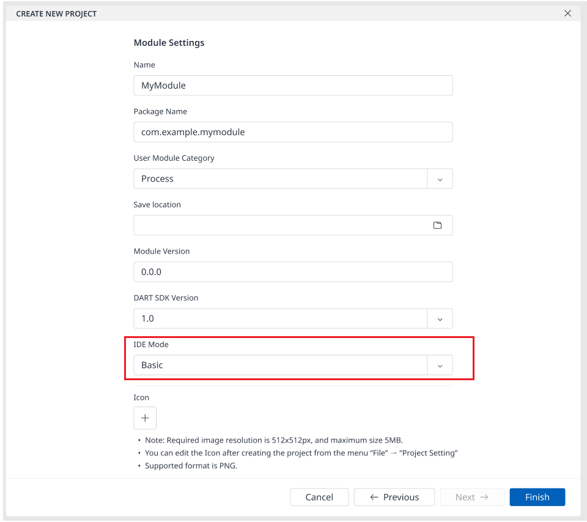Cancel the project creation

(319, 497)
